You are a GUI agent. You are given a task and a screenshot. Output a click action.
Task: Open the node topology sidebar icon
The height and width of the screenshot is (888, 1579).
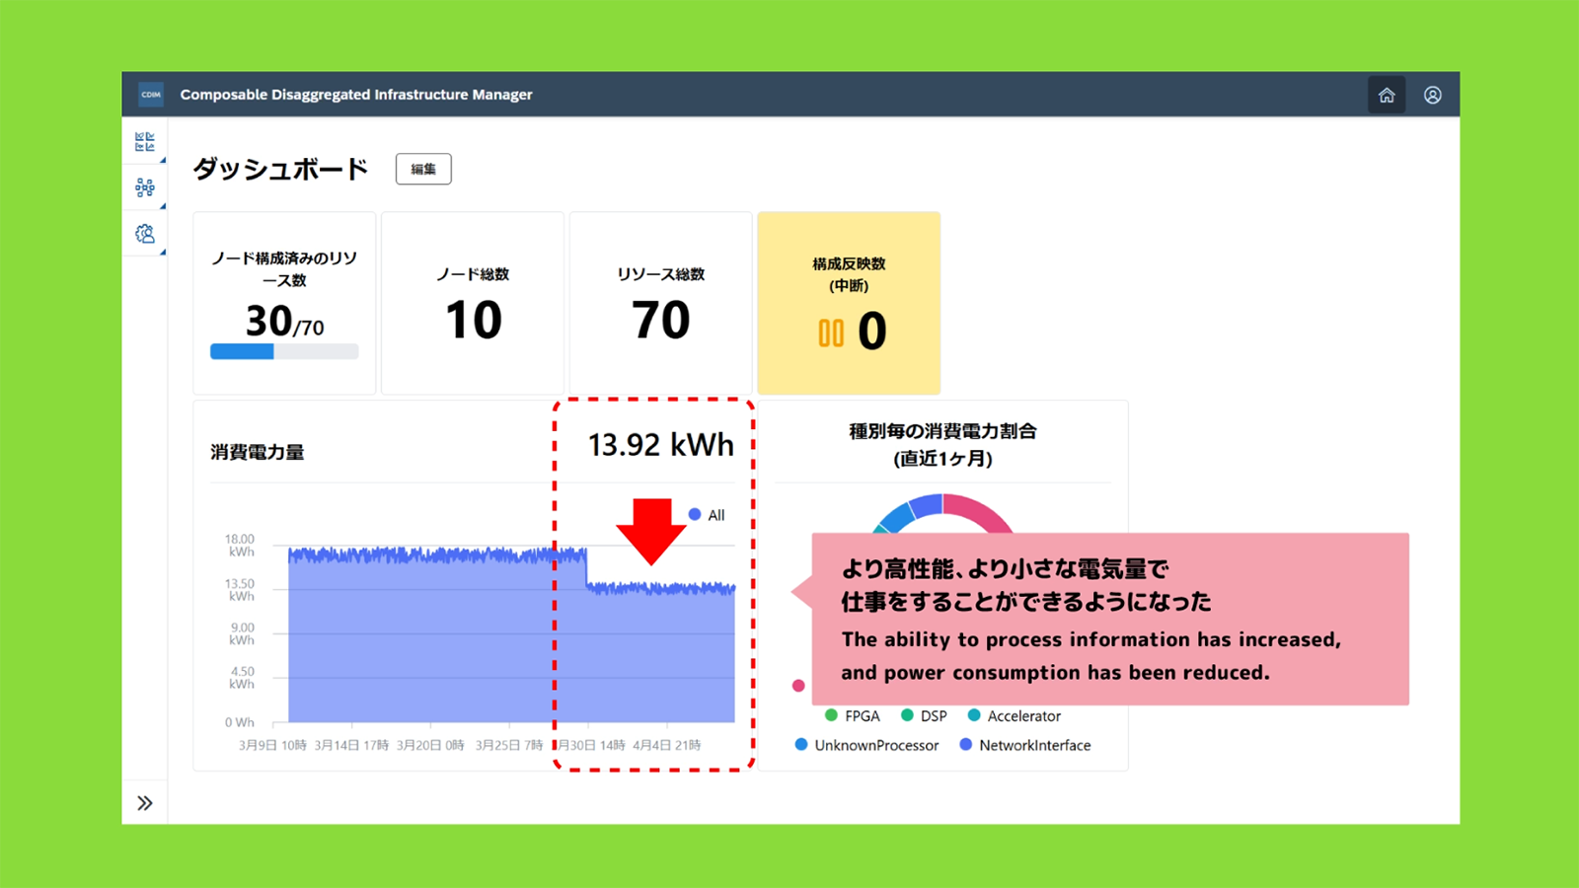tap(145, 187)
